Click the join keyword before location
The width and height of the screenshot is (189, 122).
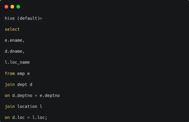(10, 107)
